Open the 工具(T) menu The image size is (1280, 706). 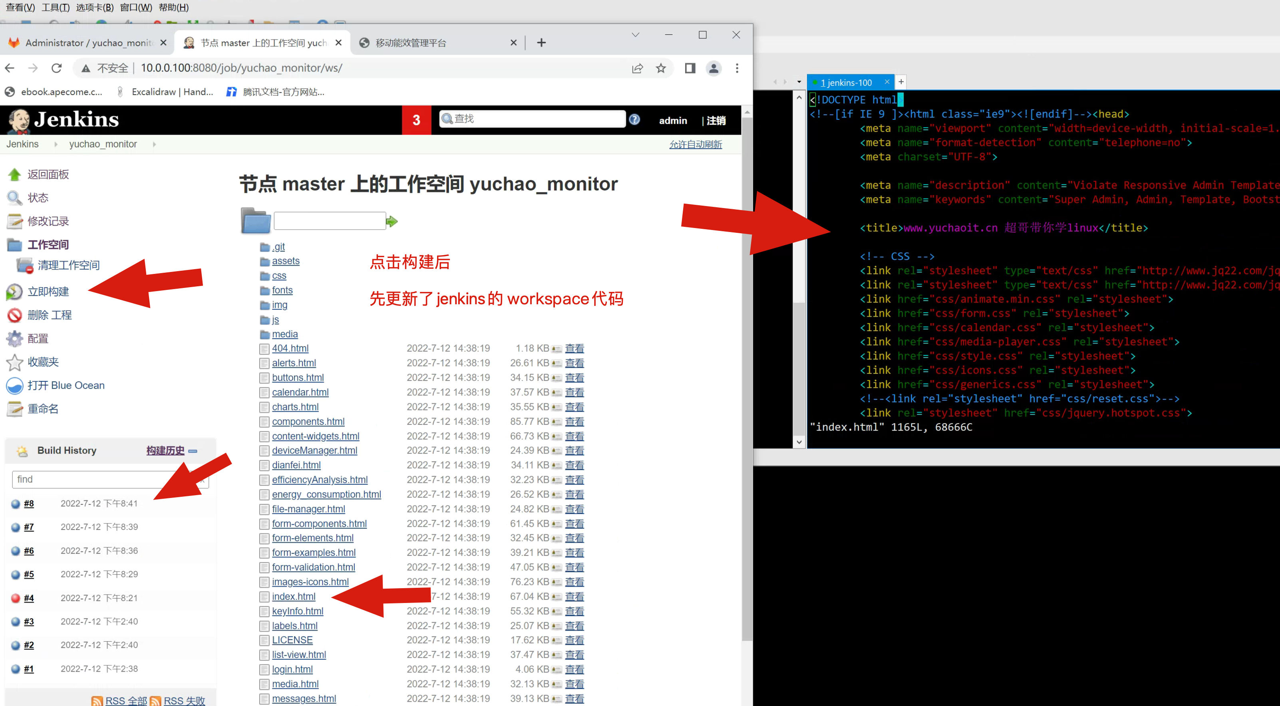coord(55,7)
